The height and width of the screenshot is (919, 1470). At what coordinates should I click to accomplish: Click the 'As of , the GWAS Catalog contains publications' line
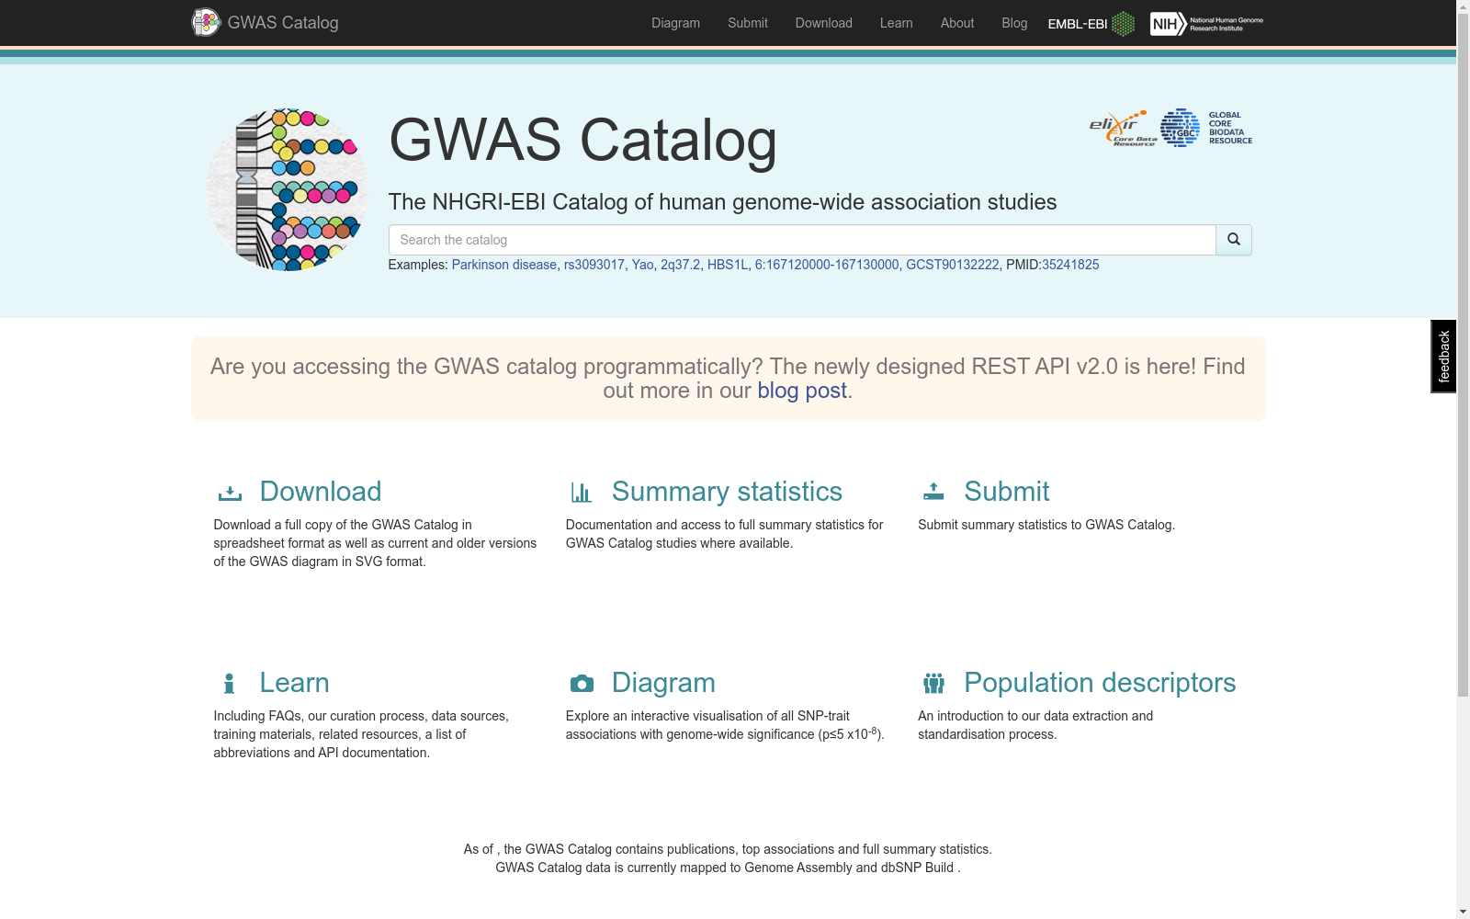pos(728,849)
